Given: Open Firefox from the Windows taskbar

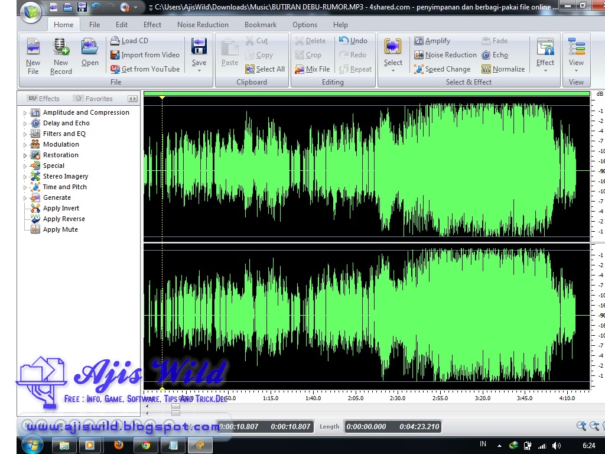Looking at the screenshot, I should (119, 445).
